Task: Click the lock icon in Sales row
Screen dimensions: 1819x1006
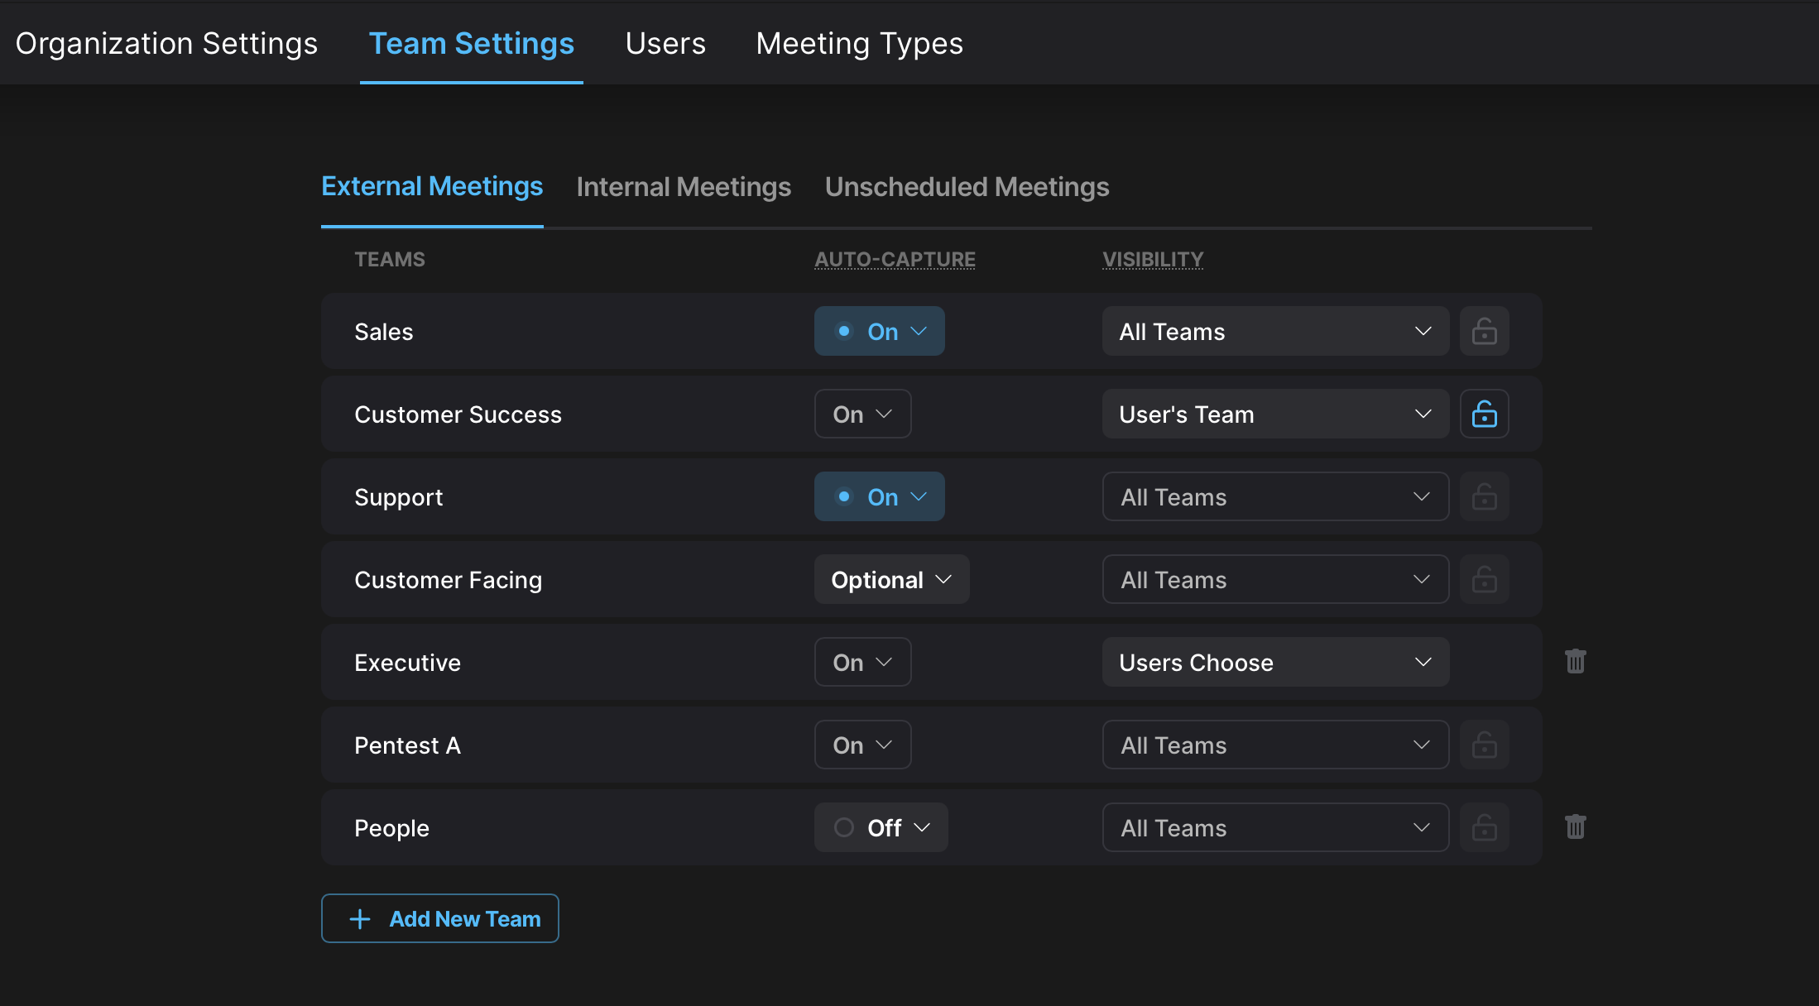Action: 1484,331
